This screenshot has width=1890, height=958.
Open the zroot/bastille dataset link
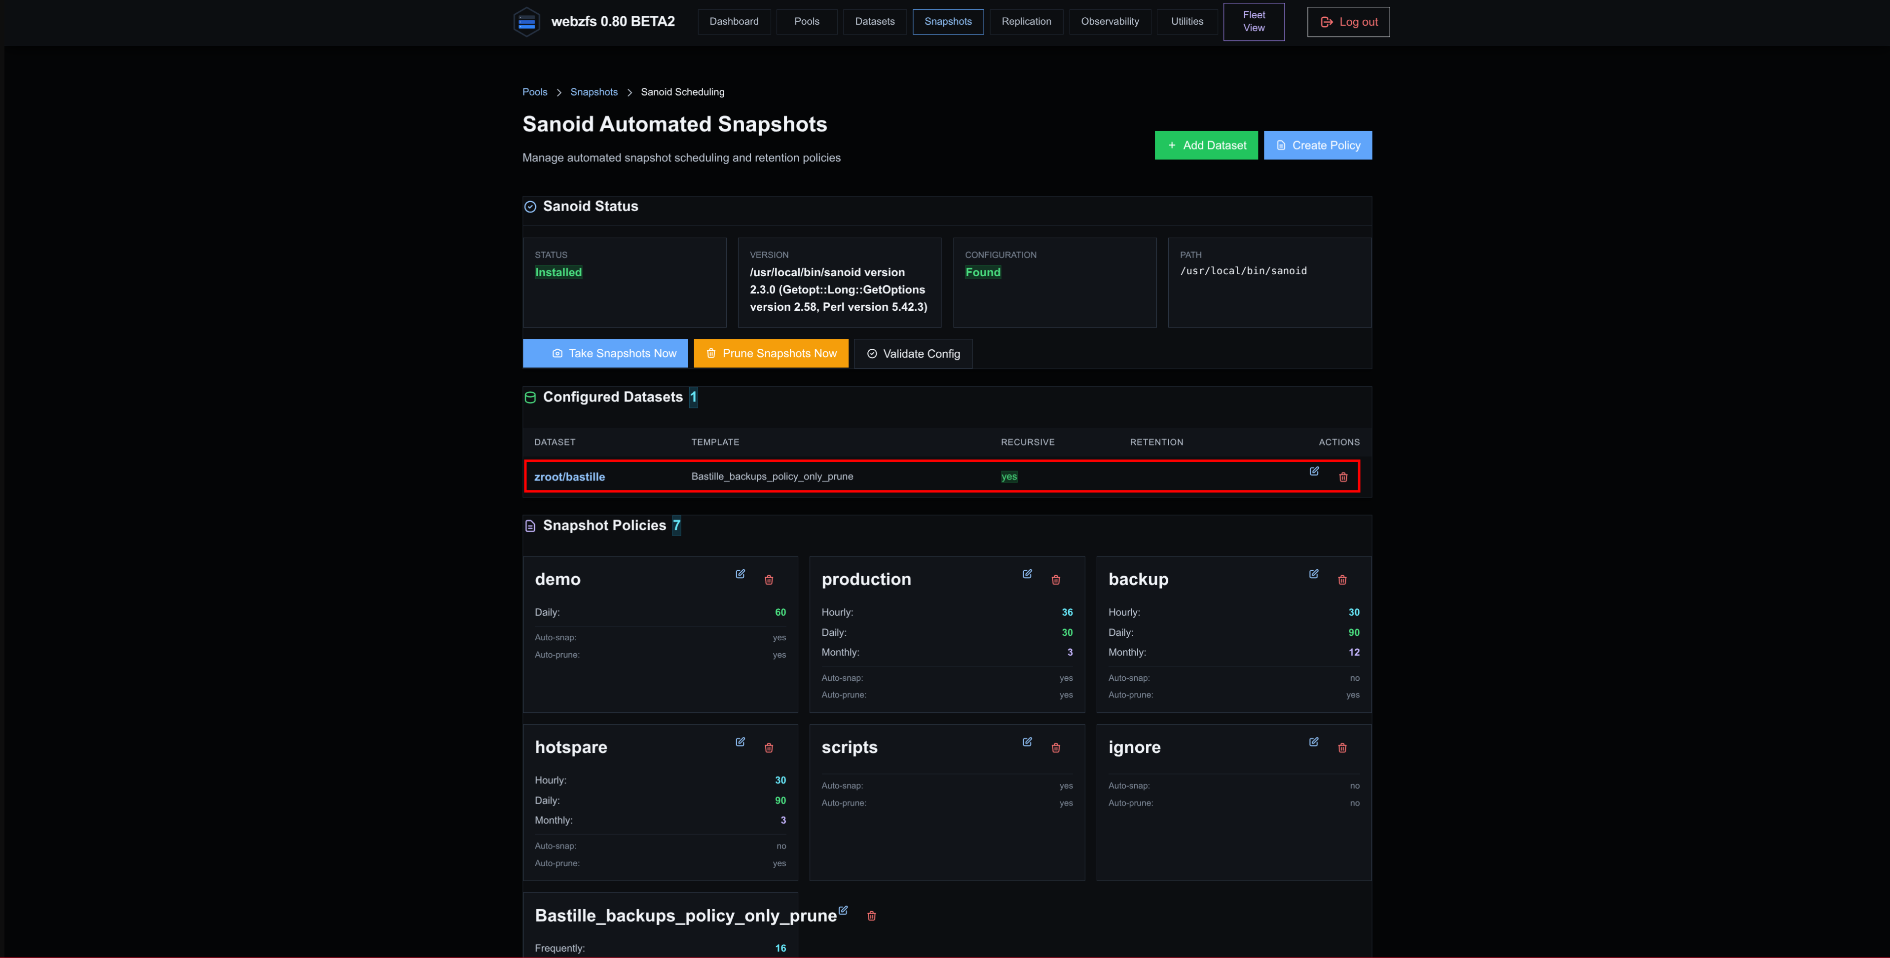[569, 477]
